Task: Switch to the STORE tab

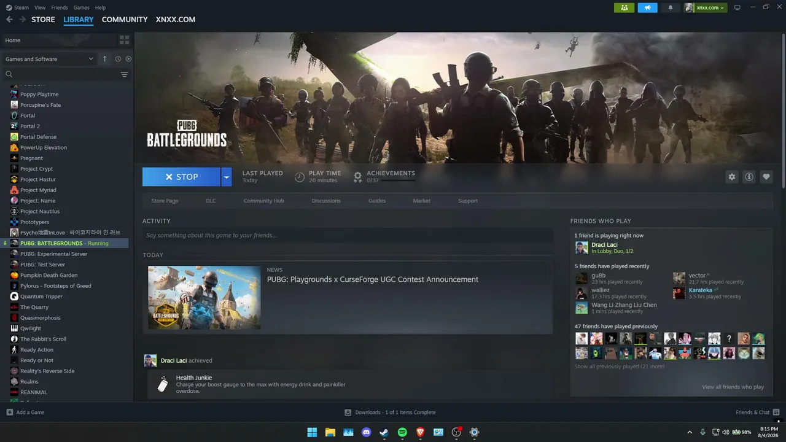Action: (x=43, y=20)
